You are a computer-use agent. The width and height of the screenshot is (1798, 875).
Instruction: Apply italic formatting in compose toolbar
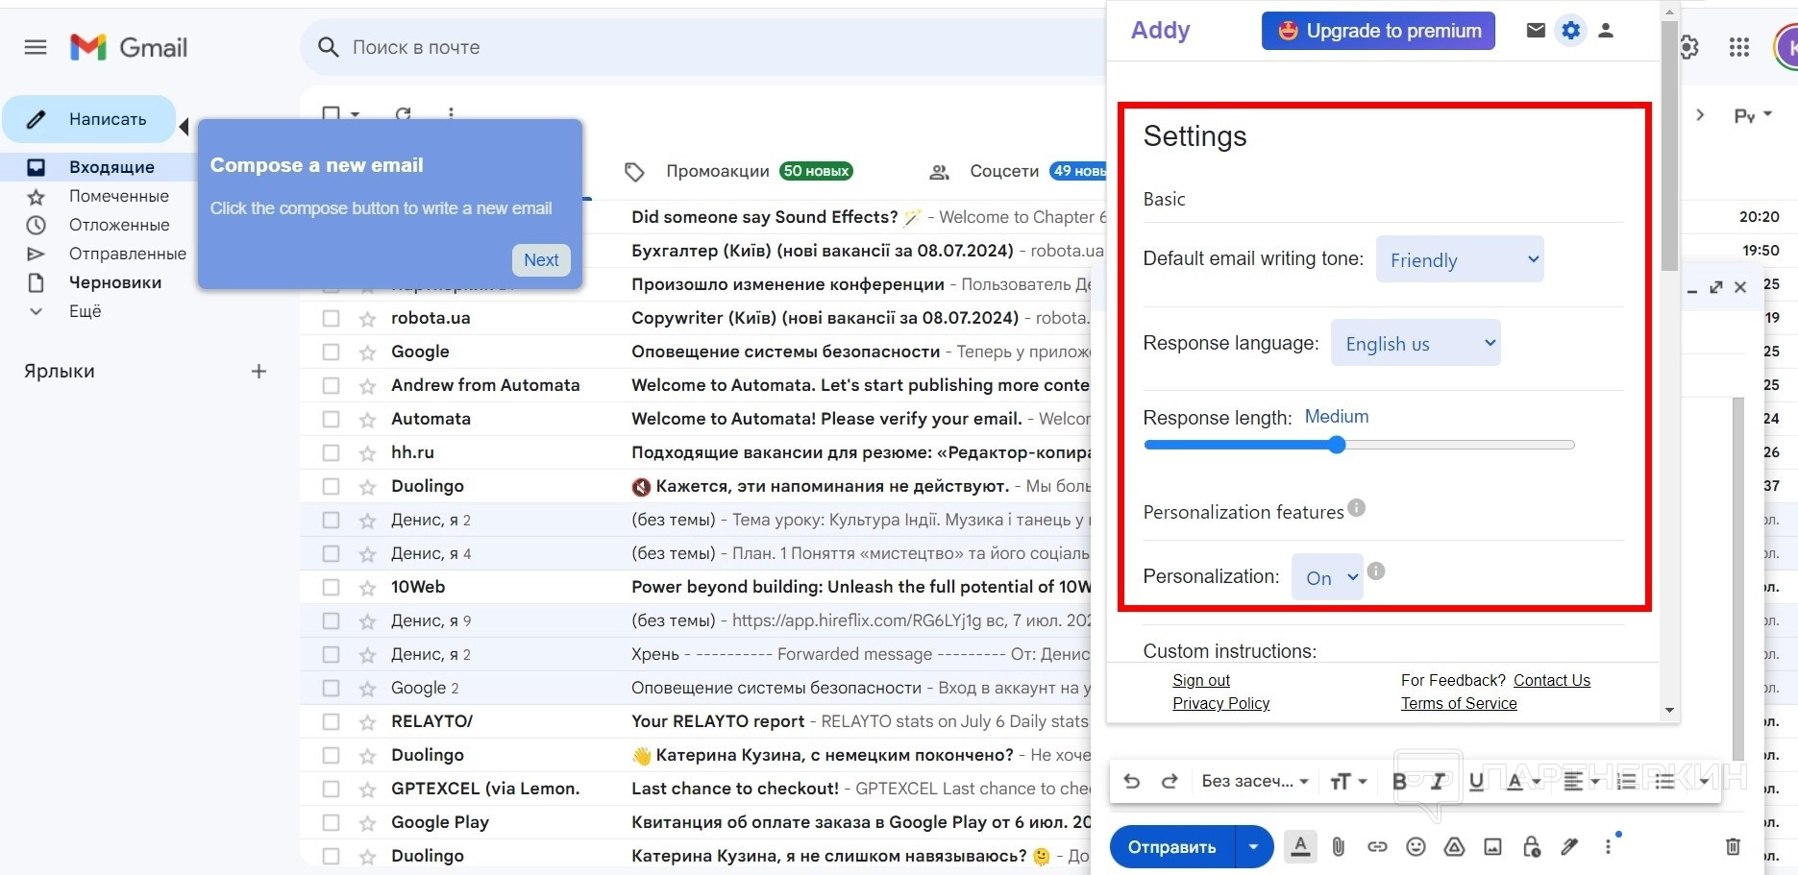(1439, 782)
